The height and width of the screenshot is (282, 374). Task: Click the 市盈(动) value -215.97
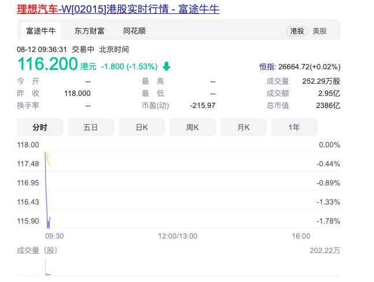202,105
